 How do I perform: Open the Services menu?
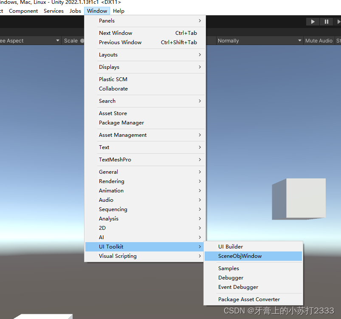click(54, 11)
